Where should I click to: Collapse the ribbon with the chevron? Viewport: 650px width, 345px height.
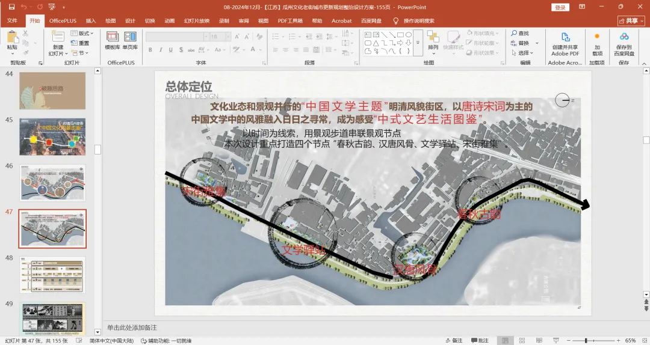point(644,63)
